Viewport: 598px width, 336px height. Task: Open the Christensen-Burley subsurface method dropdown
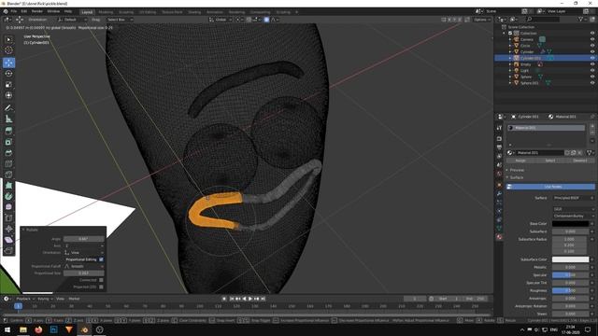click(x=573, y=216)
